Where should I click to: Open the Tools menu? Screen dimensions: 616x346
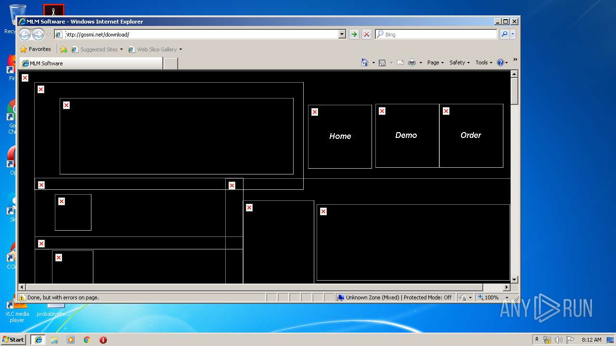(x=484, y=62)
